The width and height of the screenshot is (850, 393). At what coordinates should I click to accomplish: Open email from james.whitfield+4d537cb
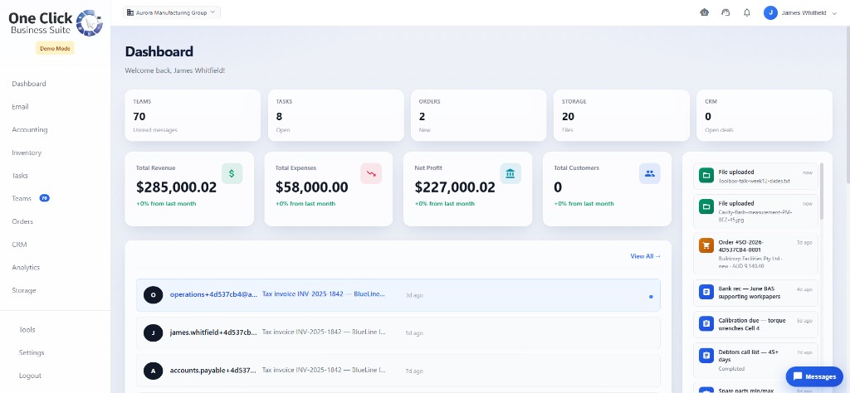[398, 333]
